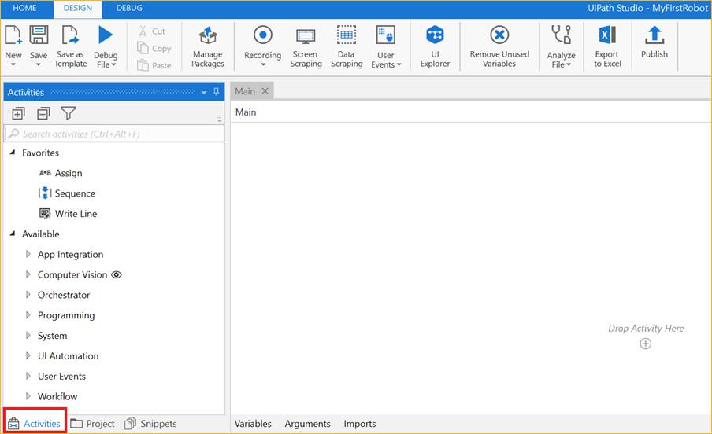Expand System category

click(x=28, y=336)
